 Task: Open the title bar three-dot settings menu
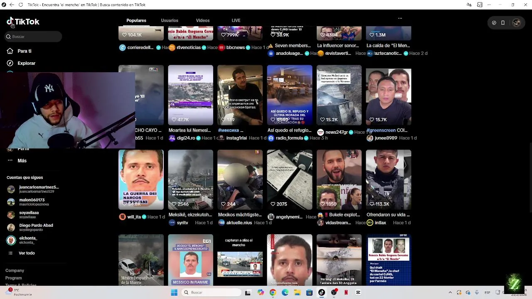tap(490, 5)
